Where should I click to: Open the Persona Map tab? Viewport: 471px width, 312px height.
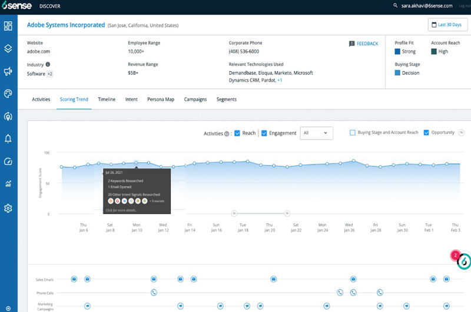pos(161,99)
